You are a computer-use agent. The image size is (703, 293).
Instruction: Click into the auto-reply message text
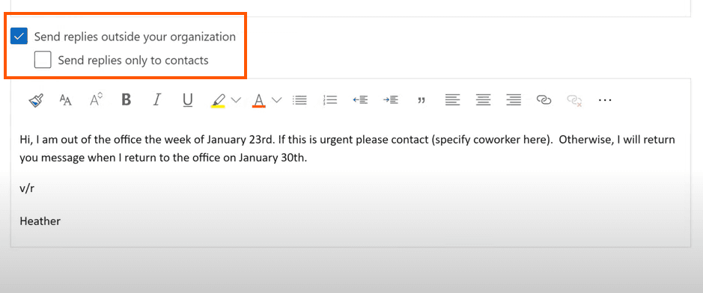(x=347, y=149)
